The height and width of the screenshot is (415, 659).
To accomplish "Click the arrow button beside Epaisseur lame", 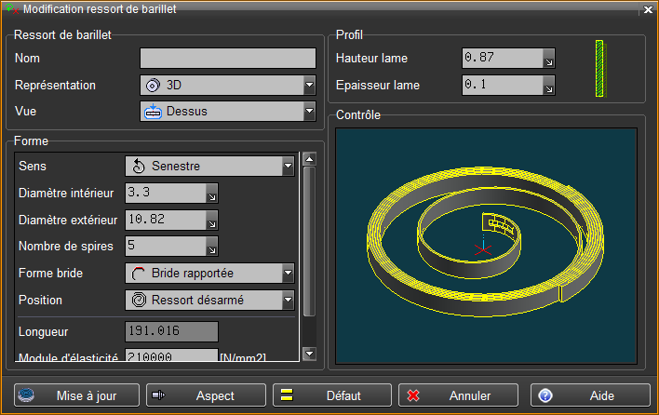I will point(549,86).
